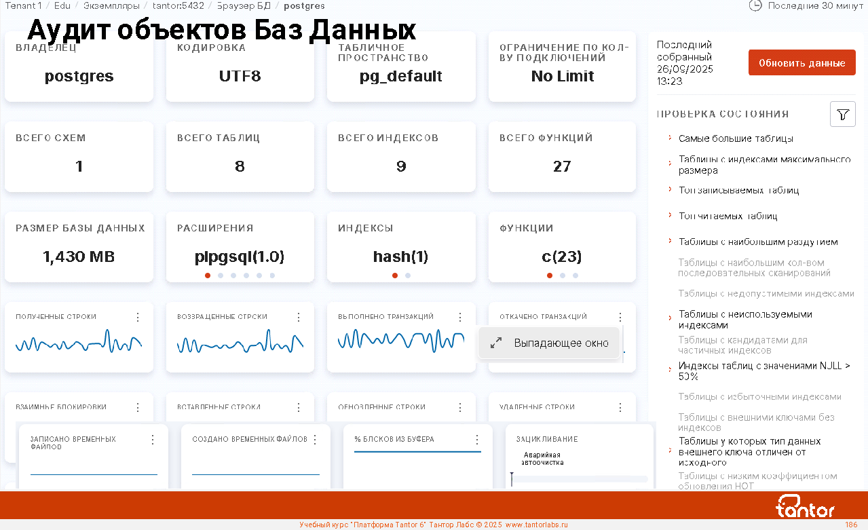The height and width of the screenshot is (530, 868).
Task: Expand Самые большие таблицы check
Action: click(736, 138)
